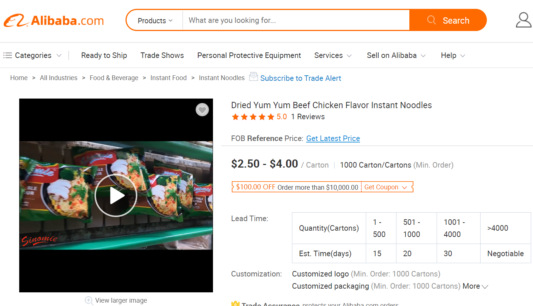Click the five-star rating icons
The image size is (533, 306).
tap(253, 117)
